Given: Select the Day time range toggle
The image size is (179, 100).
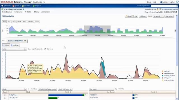Looking at the screenshot, I should [x=9, y=22].
